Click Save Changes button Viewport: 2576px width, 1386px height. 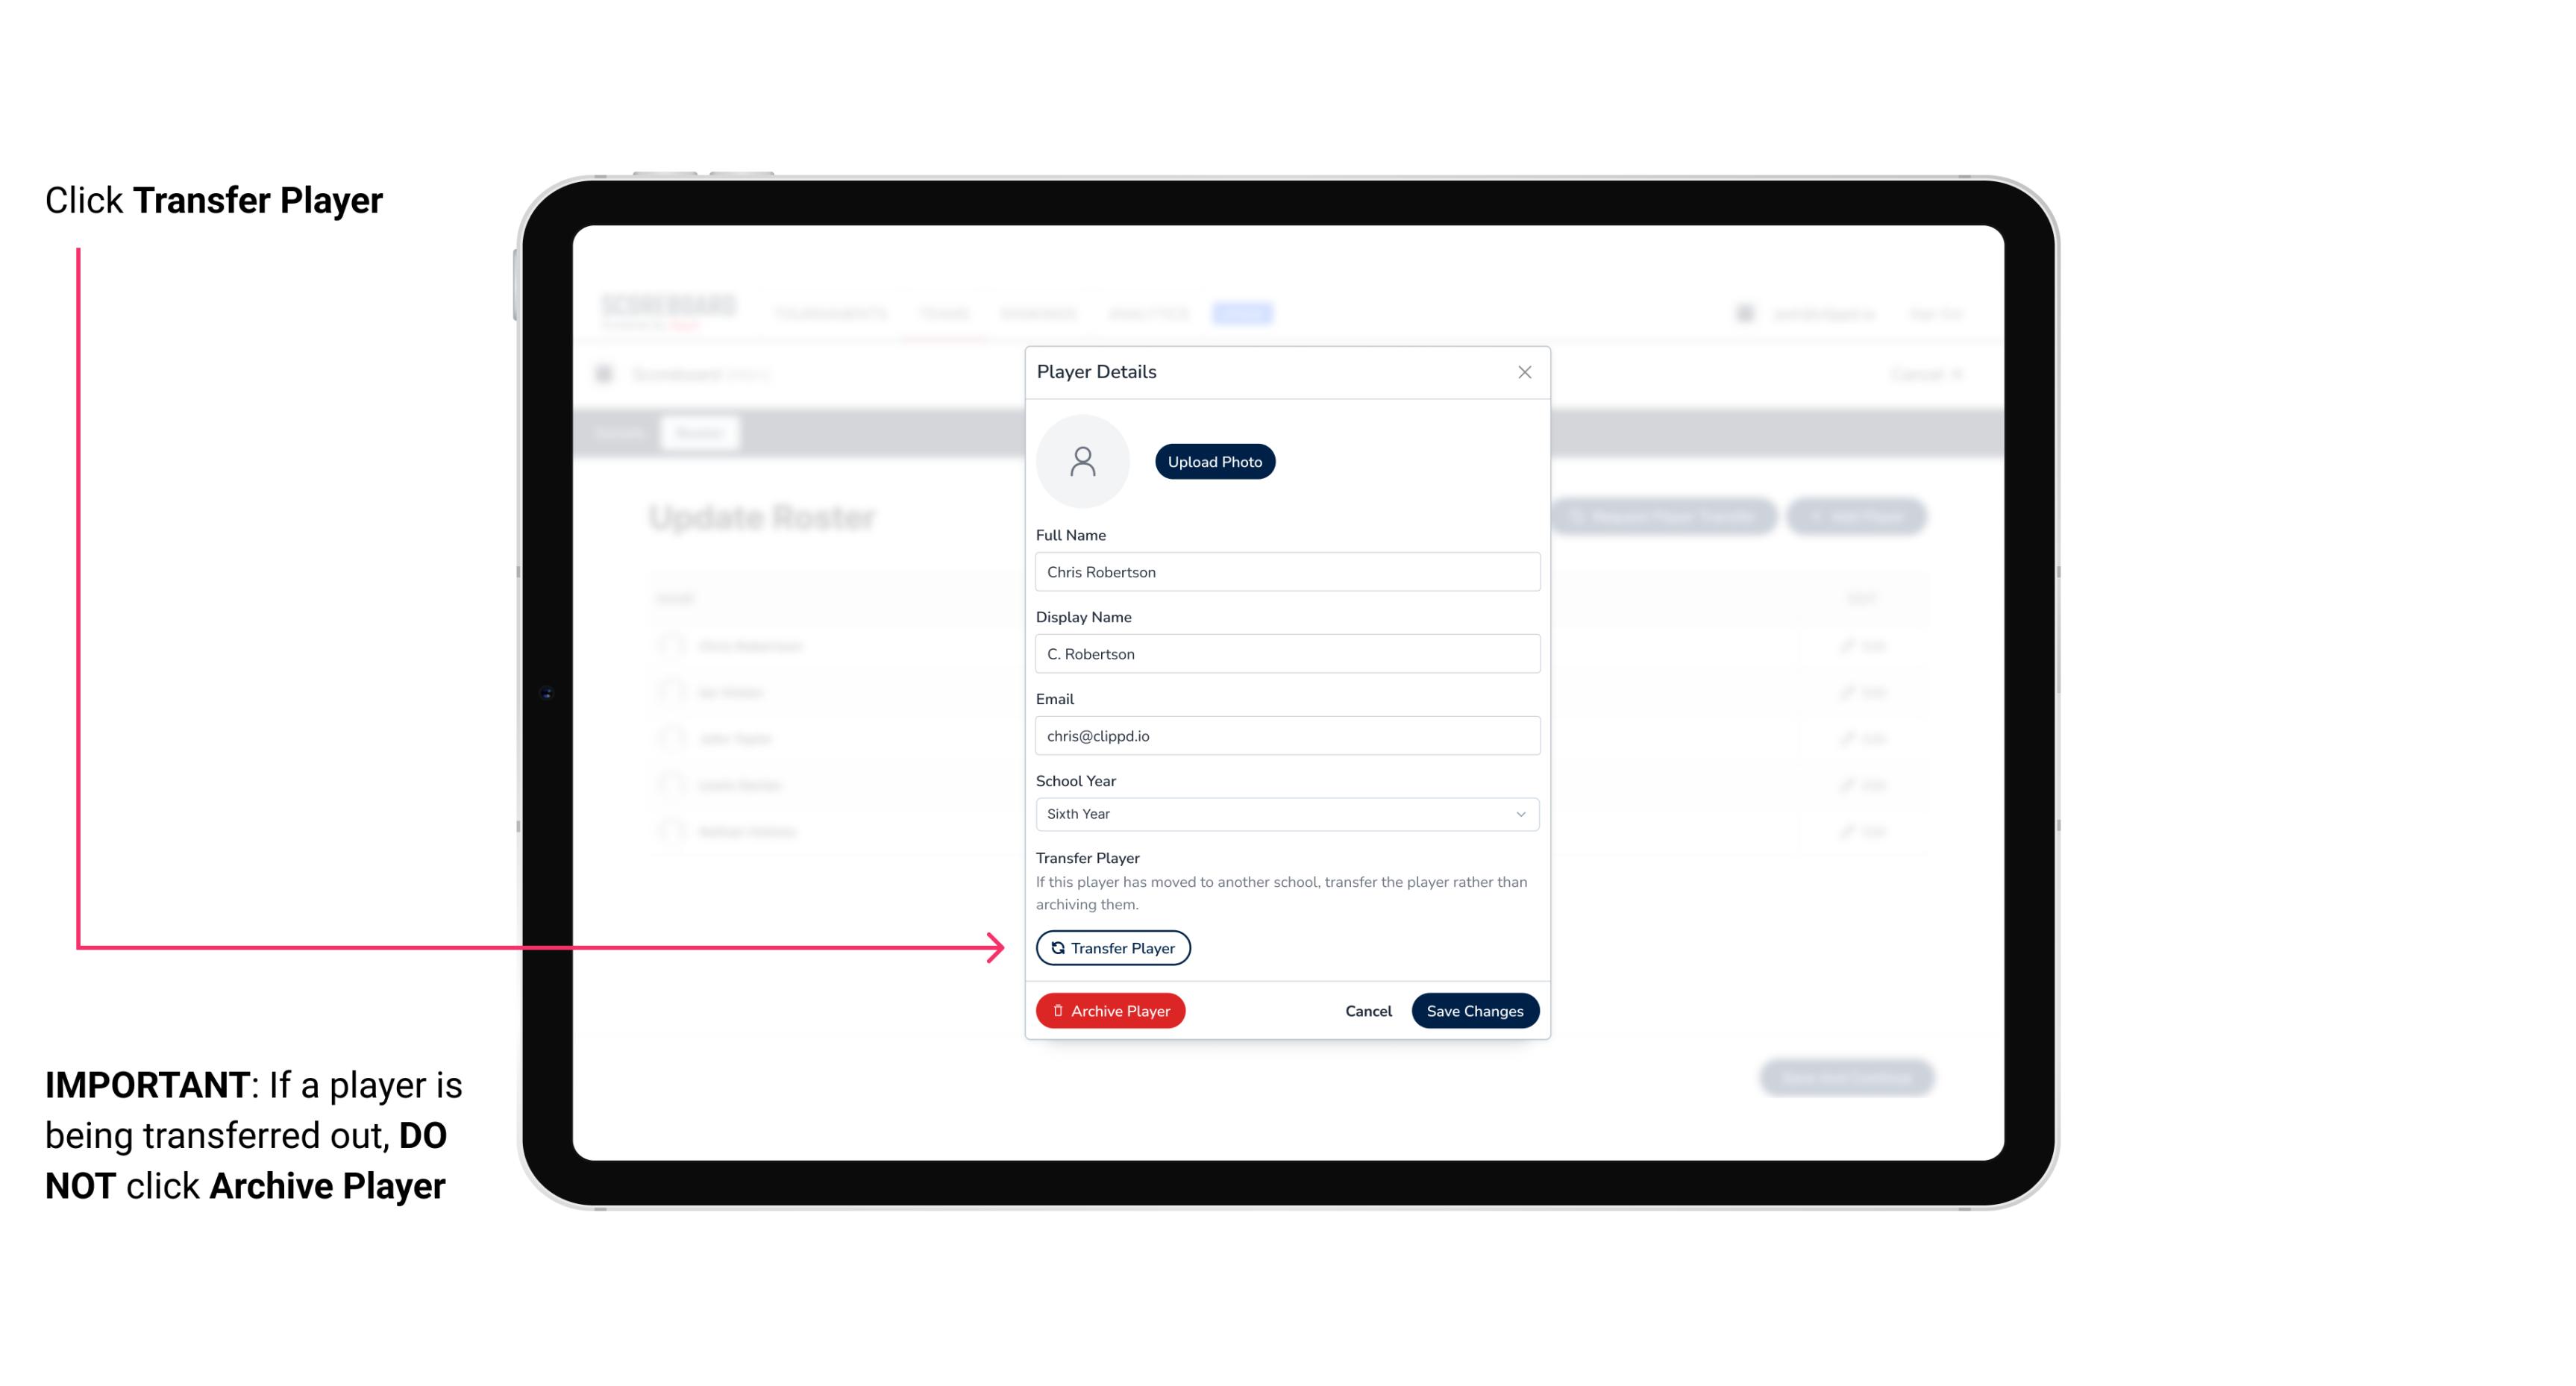(1475, 1009)
